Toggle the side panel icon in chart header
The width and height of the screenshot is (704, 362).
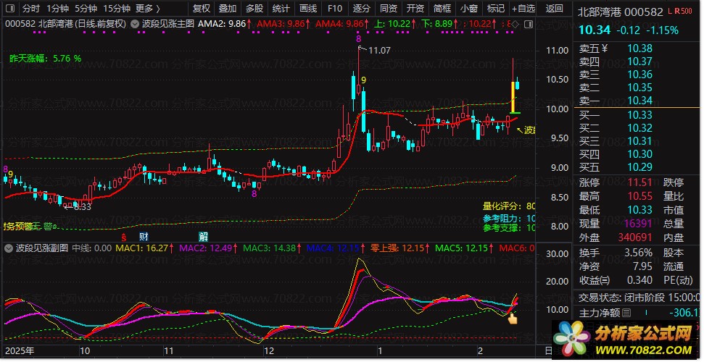click(x=529, y=24)
